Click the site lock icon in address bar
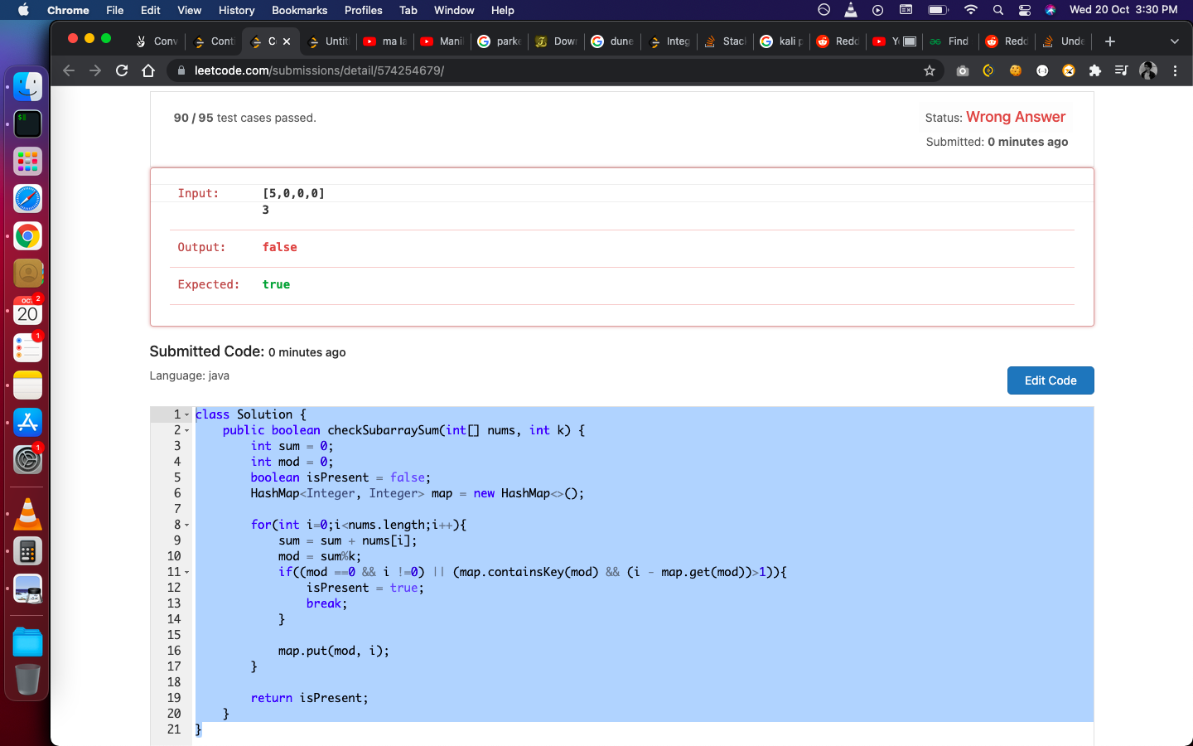This screenshot has width=1193, height=746. tap(181, 70)
